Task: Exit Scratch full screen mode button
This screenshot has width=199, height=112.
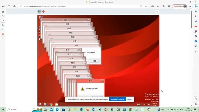Action: [x=157, y=12]
